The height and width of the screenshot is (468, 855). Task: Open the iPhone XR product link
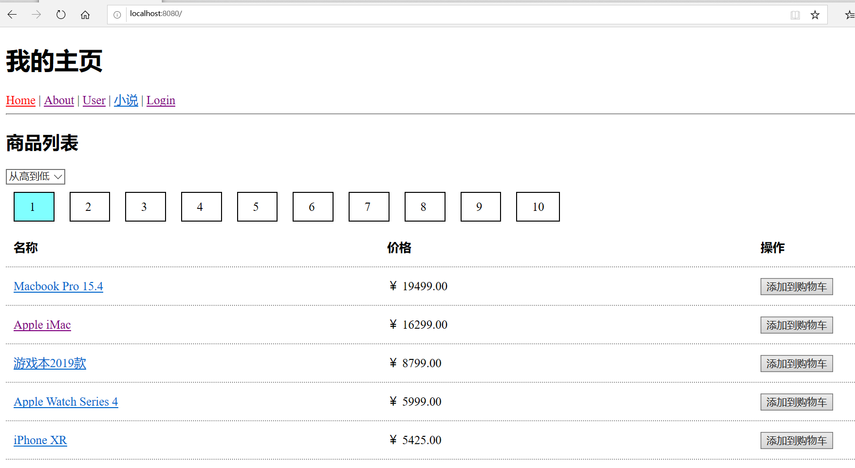pyautogui.click(x=40, y=440)
